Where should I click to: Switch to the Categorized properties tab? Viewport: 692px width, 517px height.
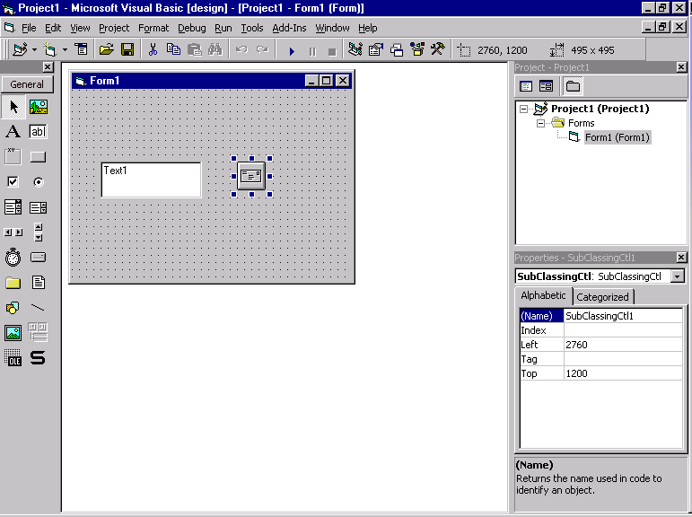click(x=603, y=297)
